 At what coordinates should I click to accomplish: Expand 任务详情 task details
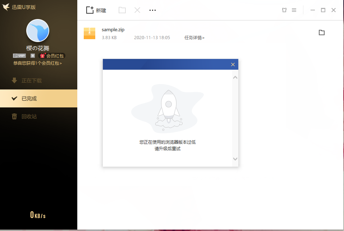[194, 37]
